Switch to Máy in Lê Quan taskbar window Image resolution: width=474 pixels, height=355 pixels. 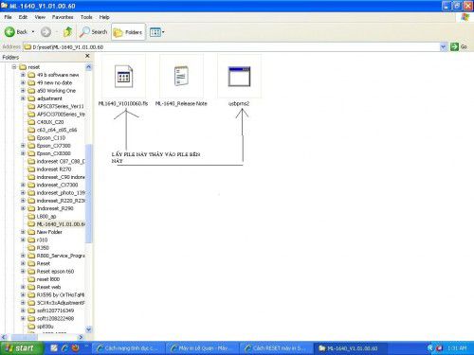[x=202, y=348]
